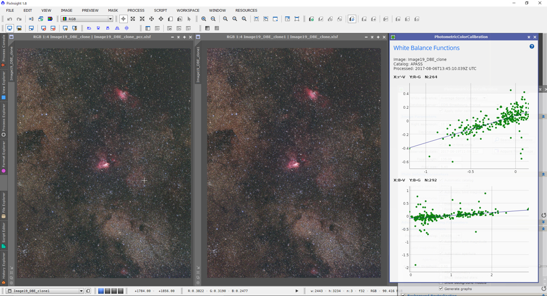The width and height of the screenshot is (547, 296).
Task: Click the vertical mirror blue icon
Action: [x=127, y=28]
